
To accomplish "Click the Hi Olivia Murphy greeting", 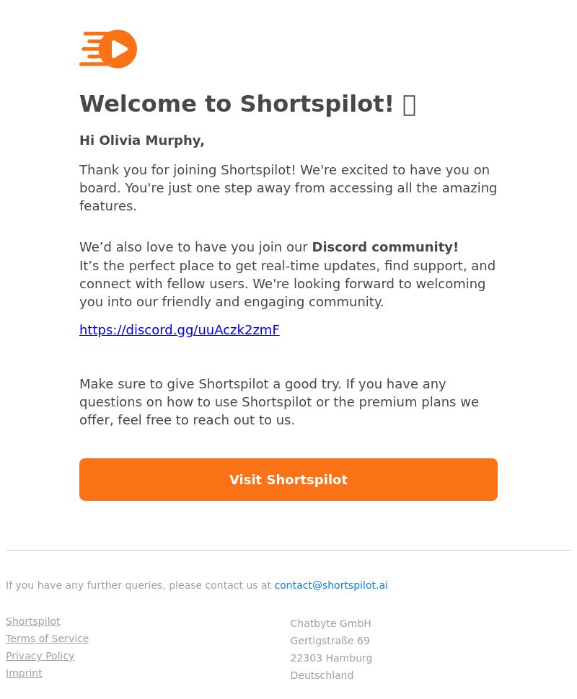I will [x=142, y=141].
